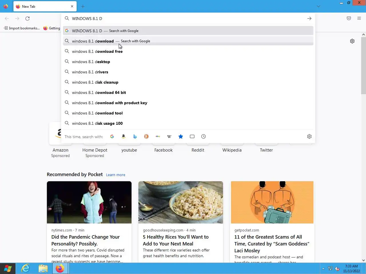Search with Google one-off icon
366x274 pixels.
pyautogui.click(x=112, y=136)
